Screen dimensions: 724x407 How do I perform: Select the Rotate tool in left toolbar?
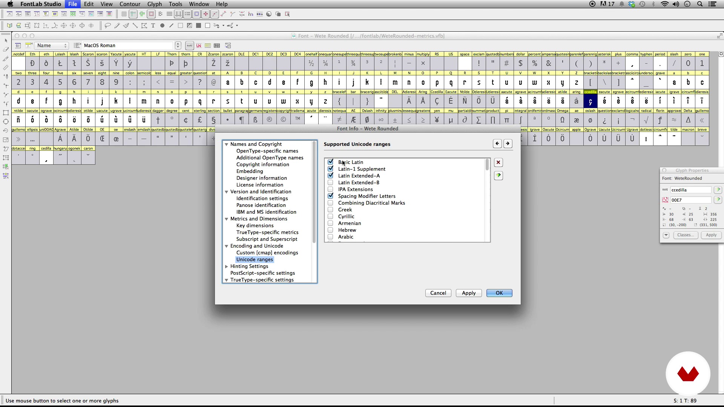6,131
